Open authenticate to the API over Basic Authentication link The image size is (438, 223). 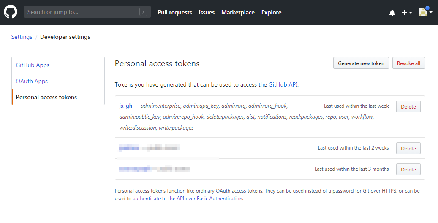pyautogui.click(x=188, y=199)
